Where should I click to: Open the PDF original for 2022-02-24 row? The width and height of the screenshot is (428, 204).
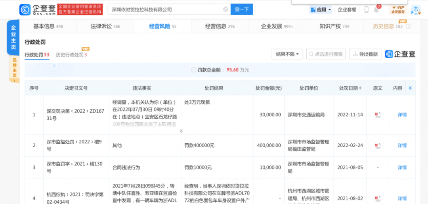(x=378, y=146)
